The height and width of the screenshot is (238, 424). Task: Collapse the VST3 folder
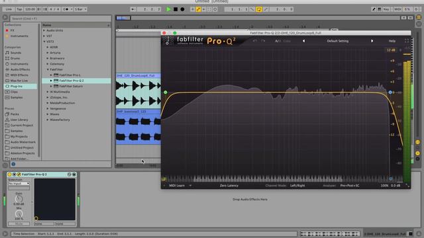44,42
